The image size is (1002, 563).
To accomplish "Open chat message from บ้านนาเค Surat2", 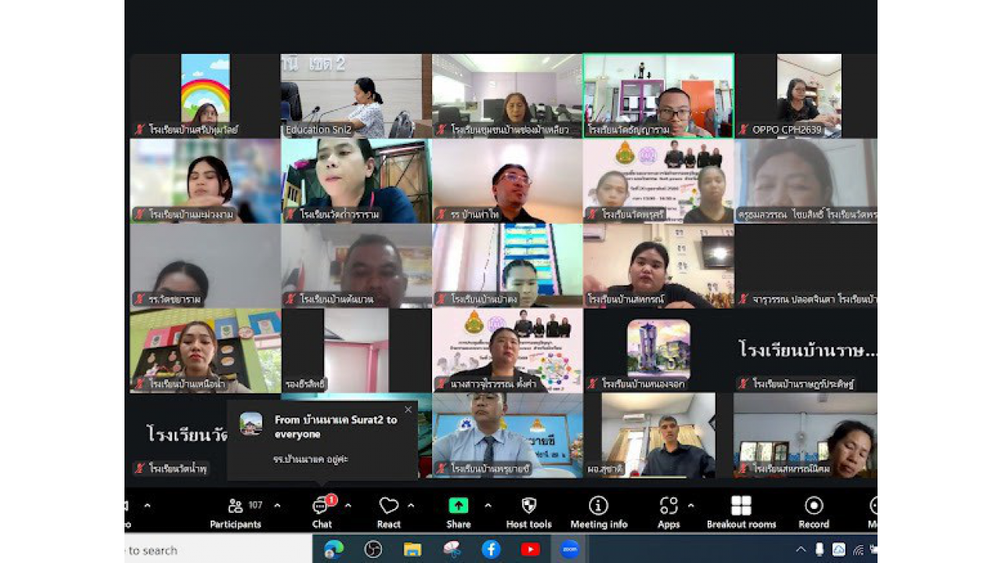I will [322, 439].
